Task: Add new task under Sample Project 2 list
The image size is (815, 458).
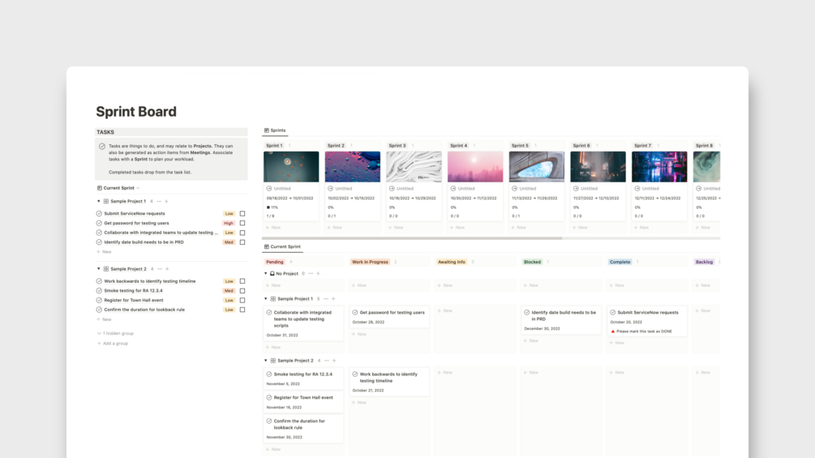Action: (104, 319)
